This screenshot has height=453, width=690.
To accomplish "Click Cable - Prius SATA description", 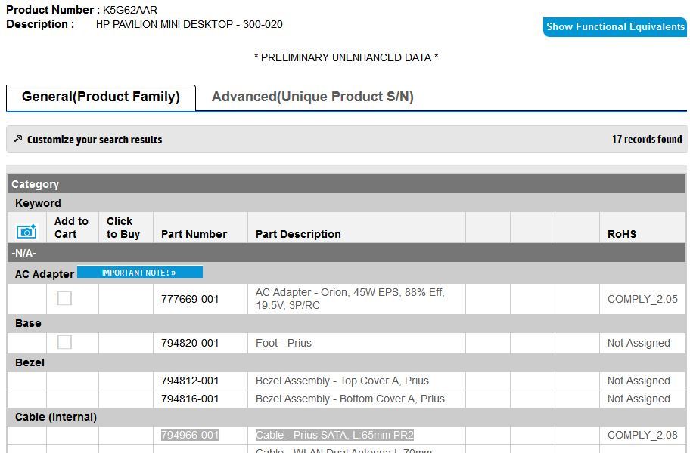I will 334,435.
